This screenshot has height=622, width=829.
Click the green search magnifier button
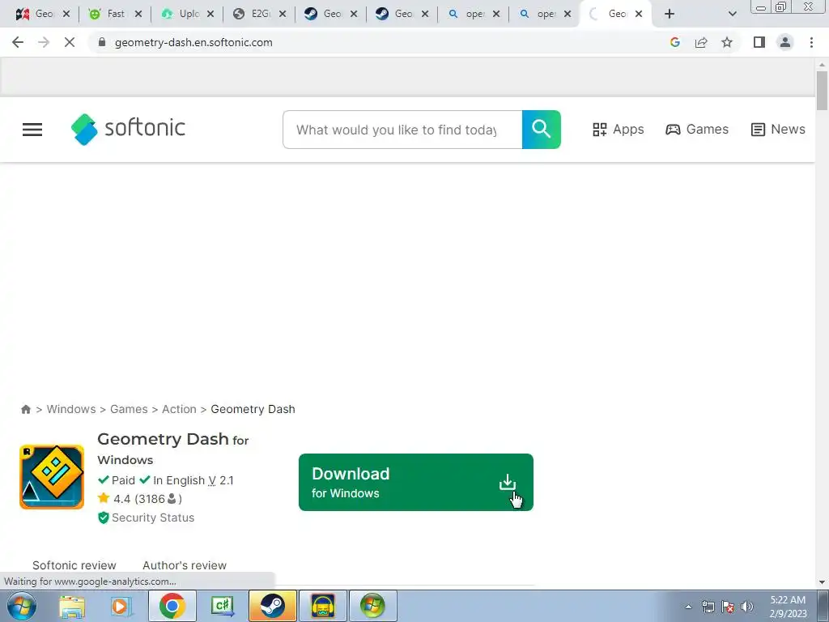(541, 130)
